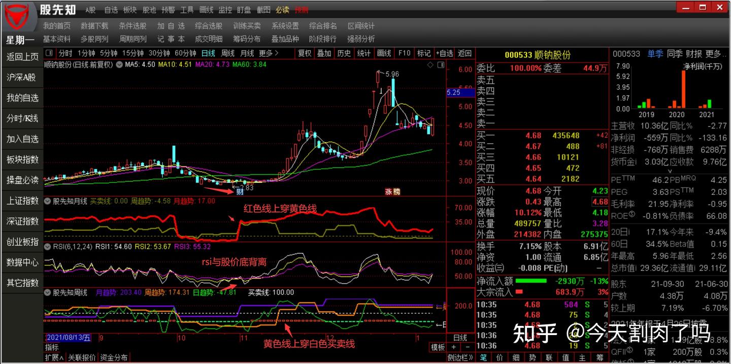Toggle the small display switch beside 分时
This screenshot has width=731, height=364.
pos(49,53)
